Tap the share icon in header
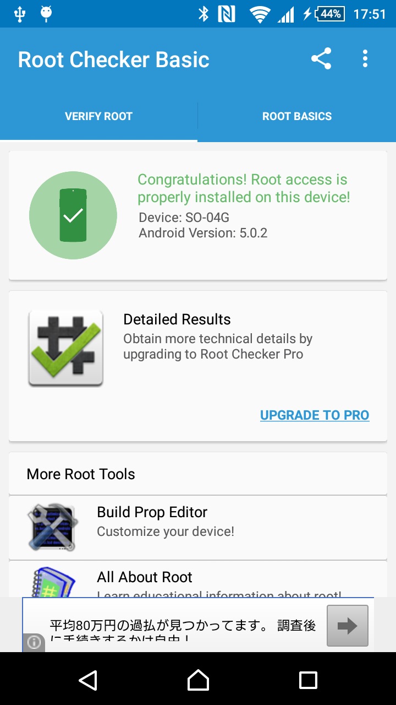396x705 pixels. tap(321, 59)
